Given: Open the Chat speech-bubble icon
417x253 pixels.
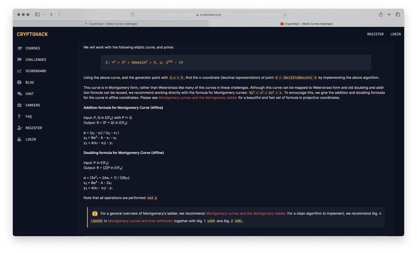Looking at the screenshot, I should click(x=20, y=94).
